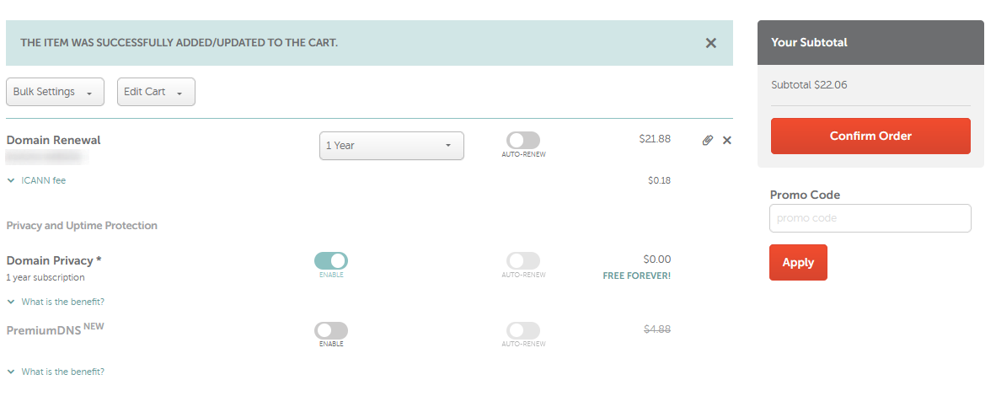The height and width of the screenshot is (396, 996).
Task: Toggle auto-renew for Domain Renewal
Action: pos(523,141)
